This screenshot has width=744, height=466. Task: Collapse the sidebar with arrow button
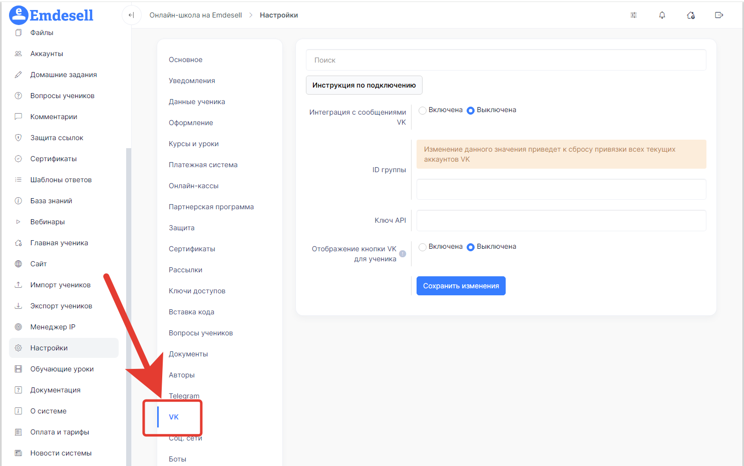click(131, 15)
